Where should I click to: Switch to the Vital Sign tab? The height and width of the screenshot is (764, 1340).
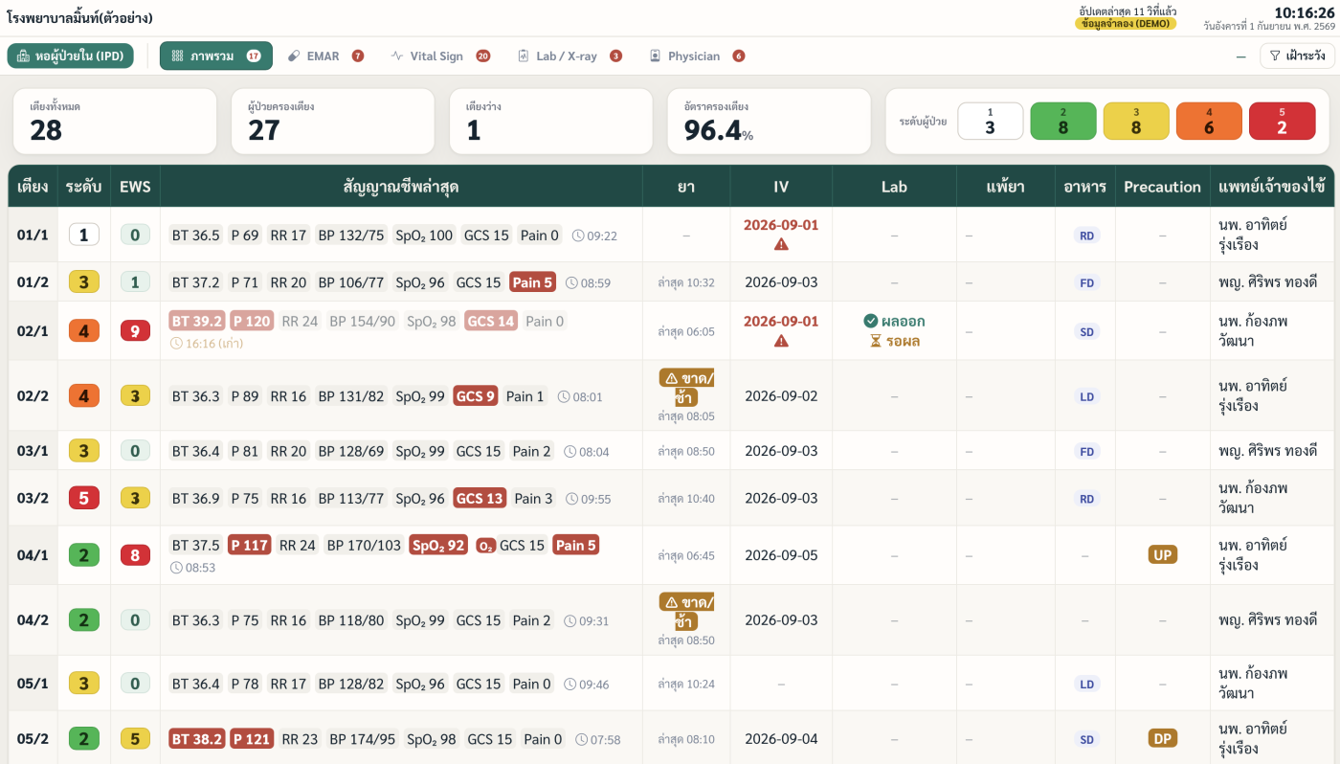[440, 56]
